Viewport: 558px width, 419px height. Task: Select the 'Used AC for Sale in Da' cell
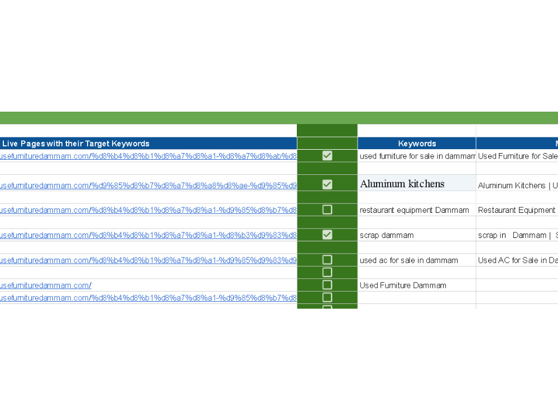click(x=517, y=260)
